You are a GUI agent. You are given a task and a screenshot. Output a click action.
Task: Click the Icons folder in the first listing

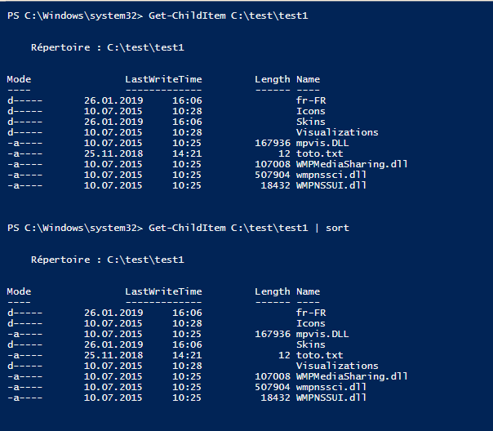pos(311,111)
